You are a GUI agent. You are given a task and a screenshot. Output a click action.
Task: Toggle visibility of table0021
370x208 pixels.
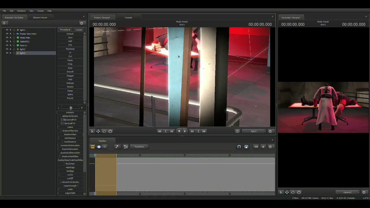click(x=7, y=41)
